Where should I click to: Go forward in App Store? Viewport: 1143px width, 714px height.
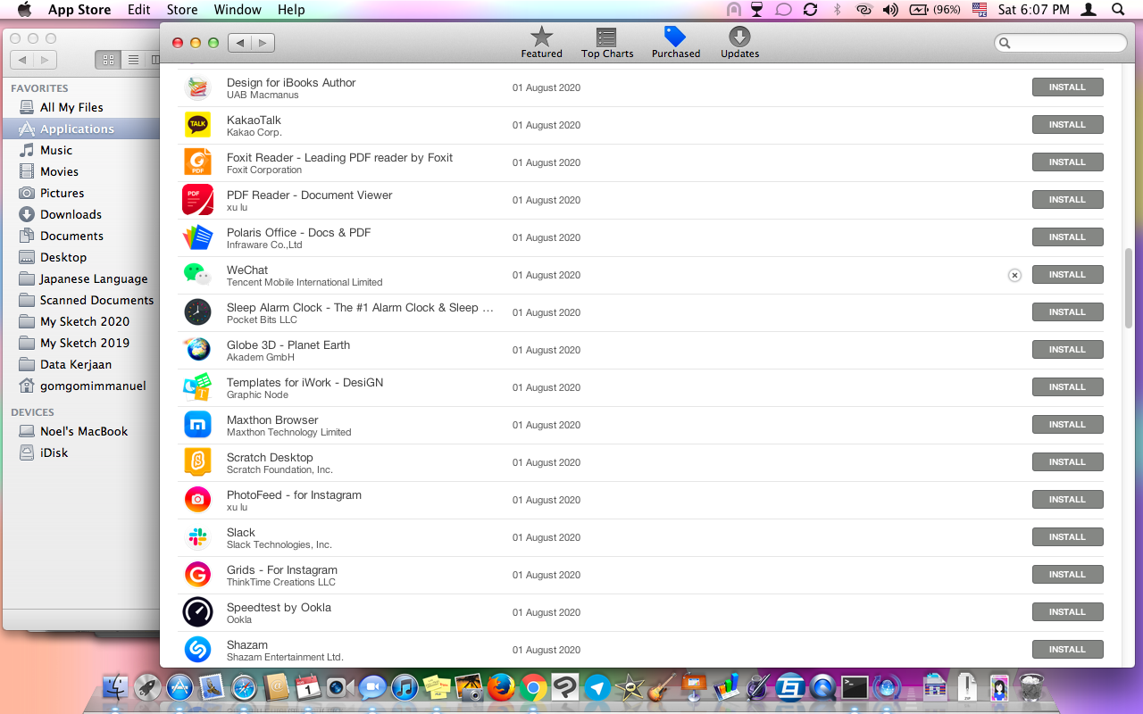(x=263, y=43)
